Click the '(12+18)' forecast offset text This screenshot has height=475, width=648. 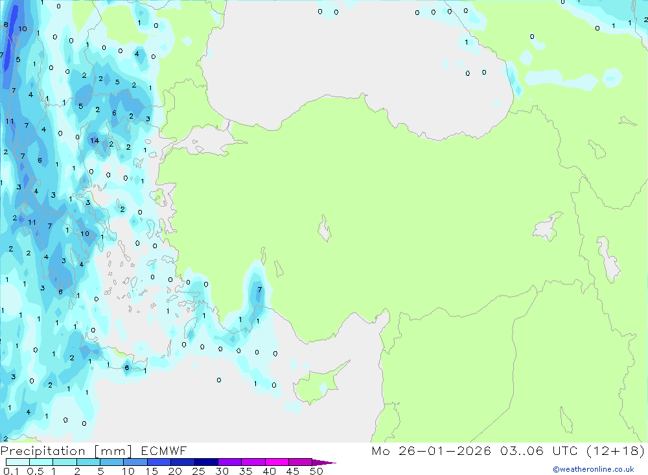tap(616, 450)
